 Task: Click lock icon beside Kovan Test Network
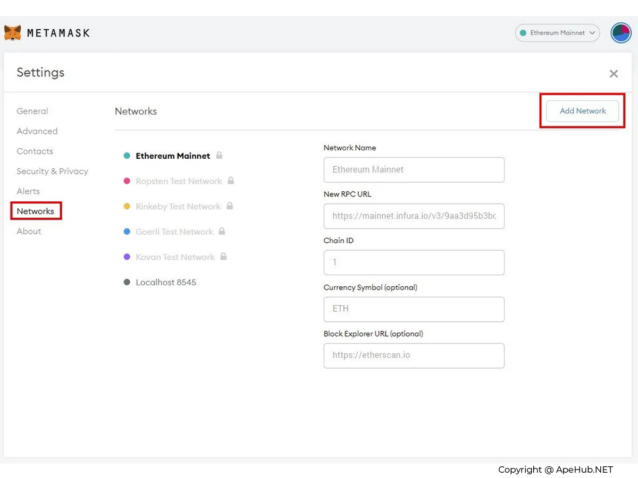224,257
